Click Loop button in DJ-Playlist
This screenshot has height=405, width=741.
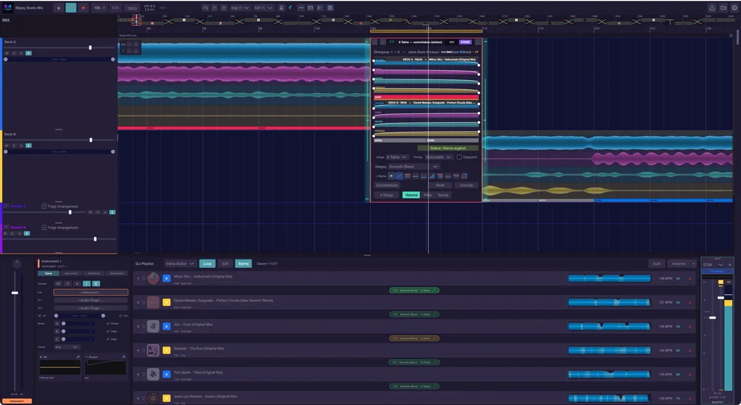pyautogui.click(x=207, y=263)
